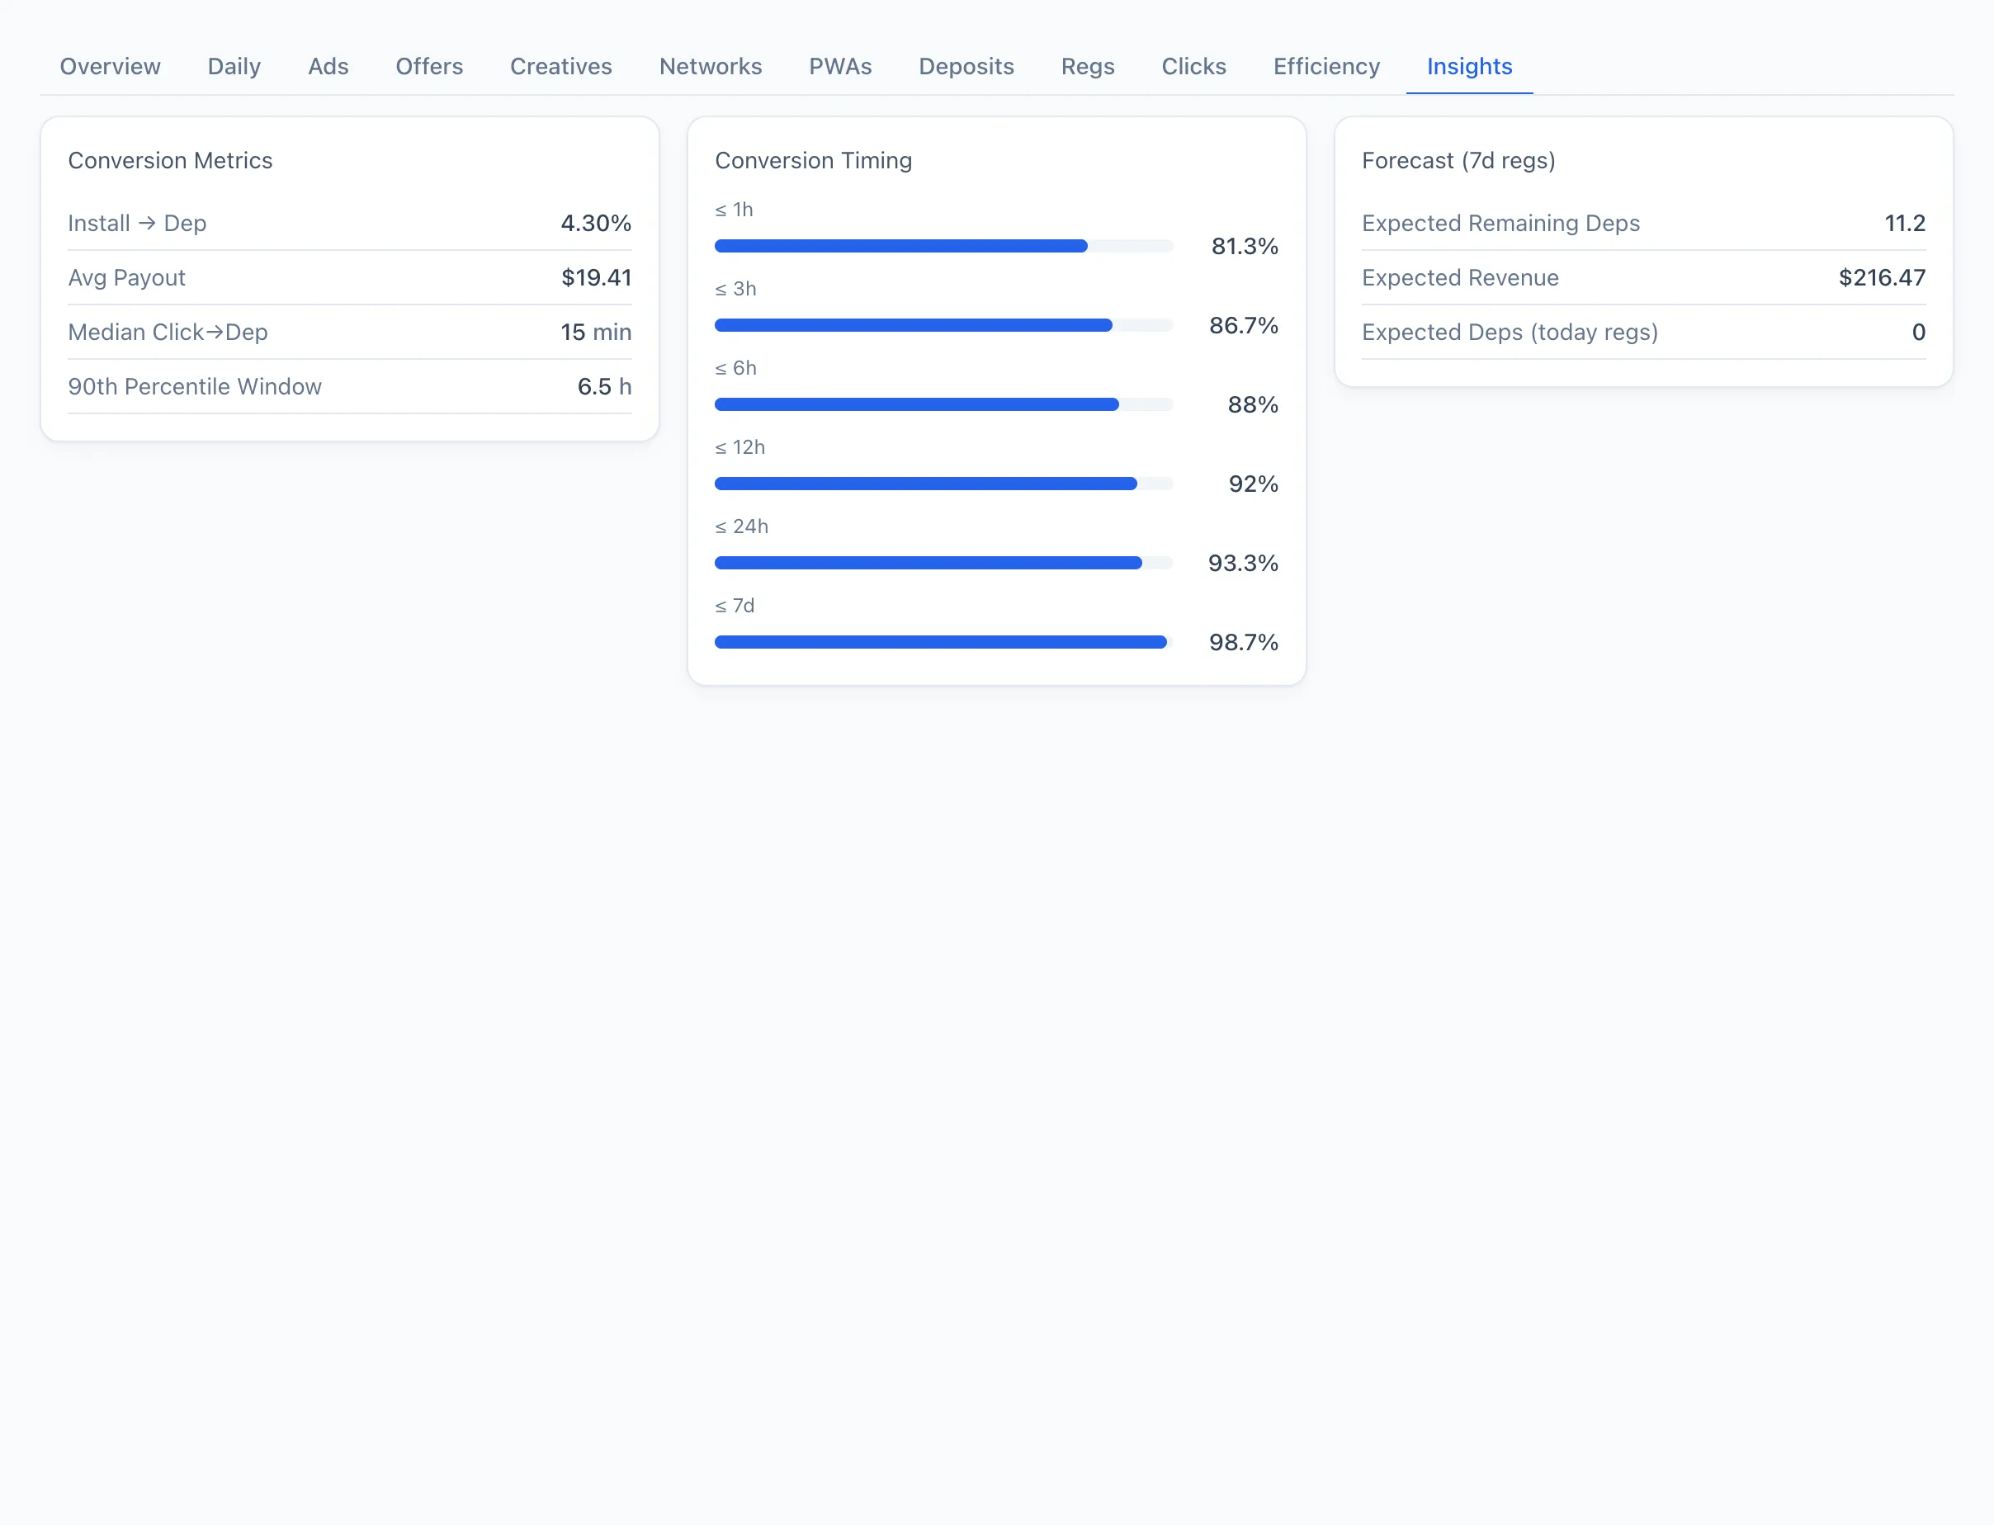Switch to the PWAs tab
The width and height of the screenshot is (1994, 1525).
pos(840,66)
